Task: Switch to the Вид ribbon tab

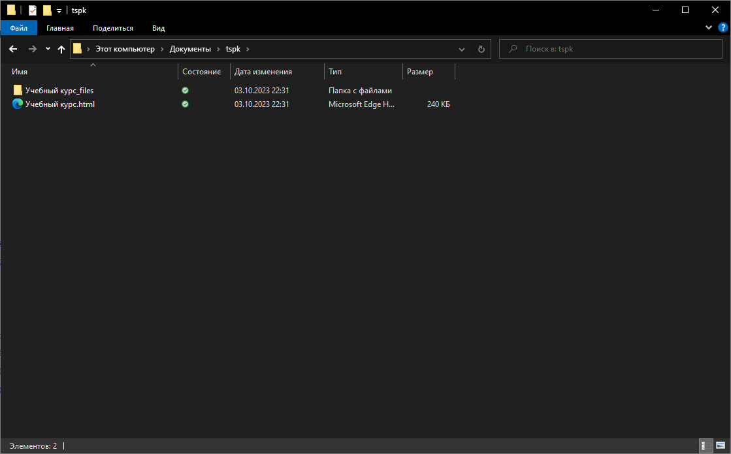Action: pos(158,28)
